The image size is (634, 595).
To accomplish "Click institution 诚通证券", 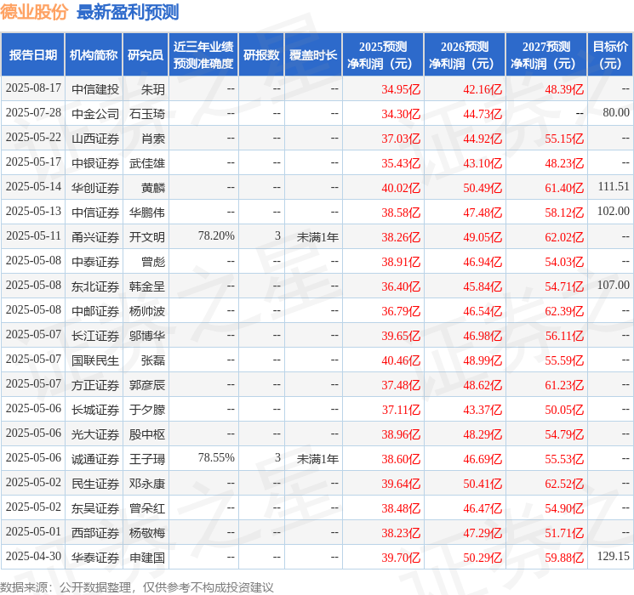I will tap(95, 458).
